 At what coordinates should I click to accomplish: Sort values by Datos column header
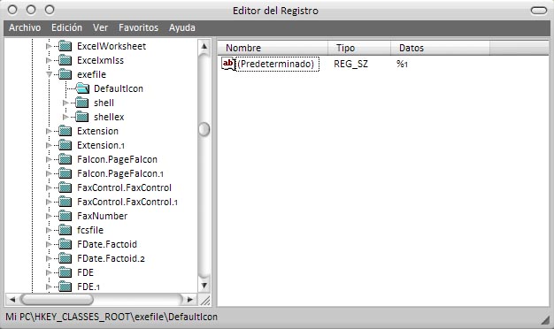[x=440, y=48]
